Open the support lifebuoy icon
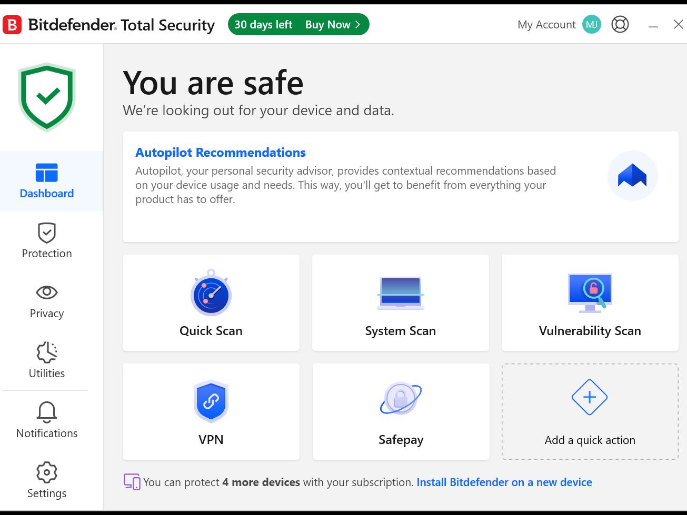Image resolution: width=687 pixels, height=515 pixels. [620, 24]
